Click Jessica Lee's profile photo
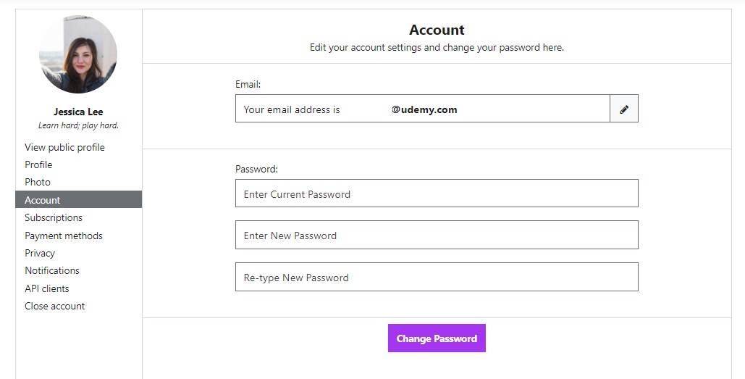The image size is (745, 379). pos(78,54)
